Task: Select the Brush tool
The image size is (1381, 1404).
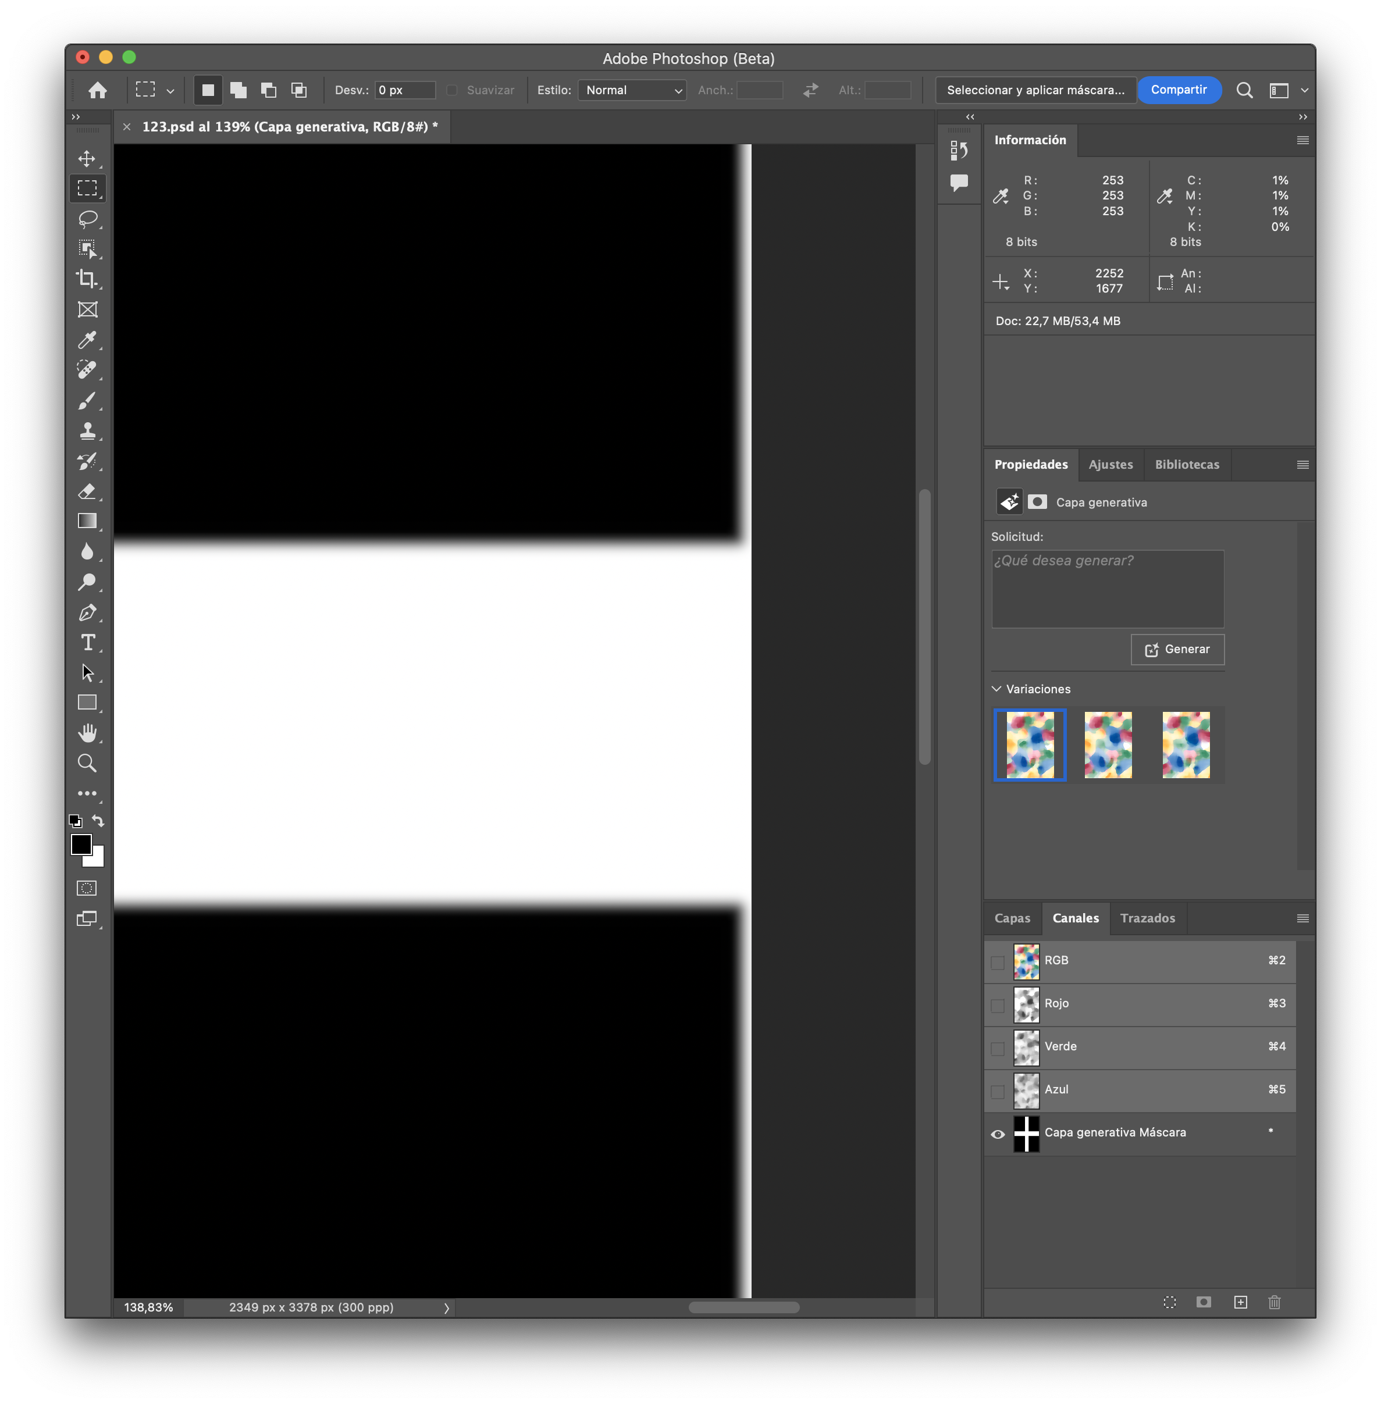Action: (x=88, y=401)
